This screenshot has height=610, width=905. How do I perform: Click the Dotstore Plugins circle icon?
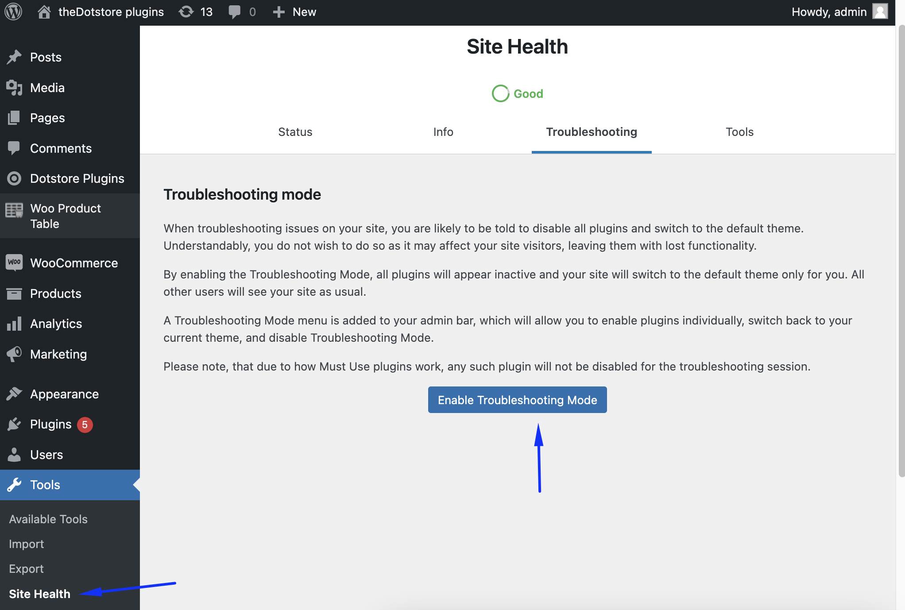(x=14, y=178)
